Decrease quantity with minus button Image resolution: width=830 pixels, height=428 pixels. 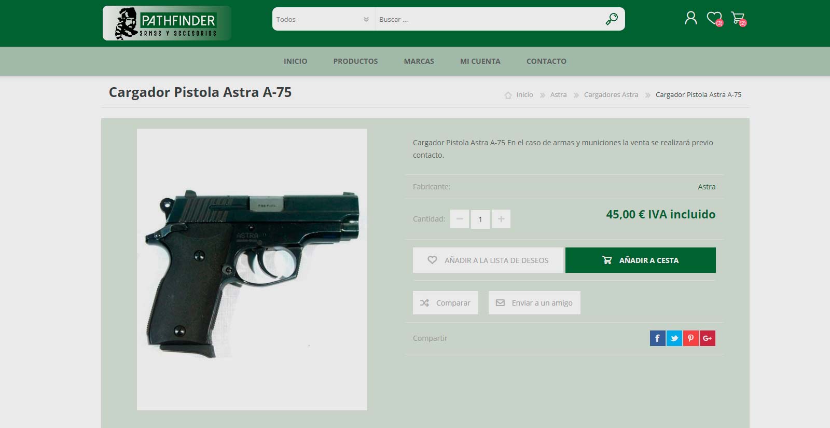460,219
